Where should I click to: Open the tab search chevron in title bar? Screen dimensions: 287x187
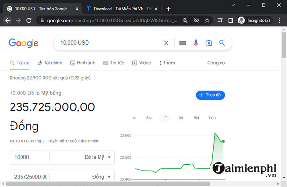233,5
